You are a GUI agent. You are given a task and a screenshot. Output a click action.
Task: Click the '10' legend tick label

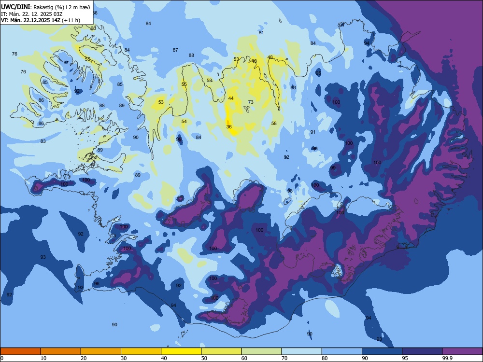pyautogui.click(x=43, y=358)
